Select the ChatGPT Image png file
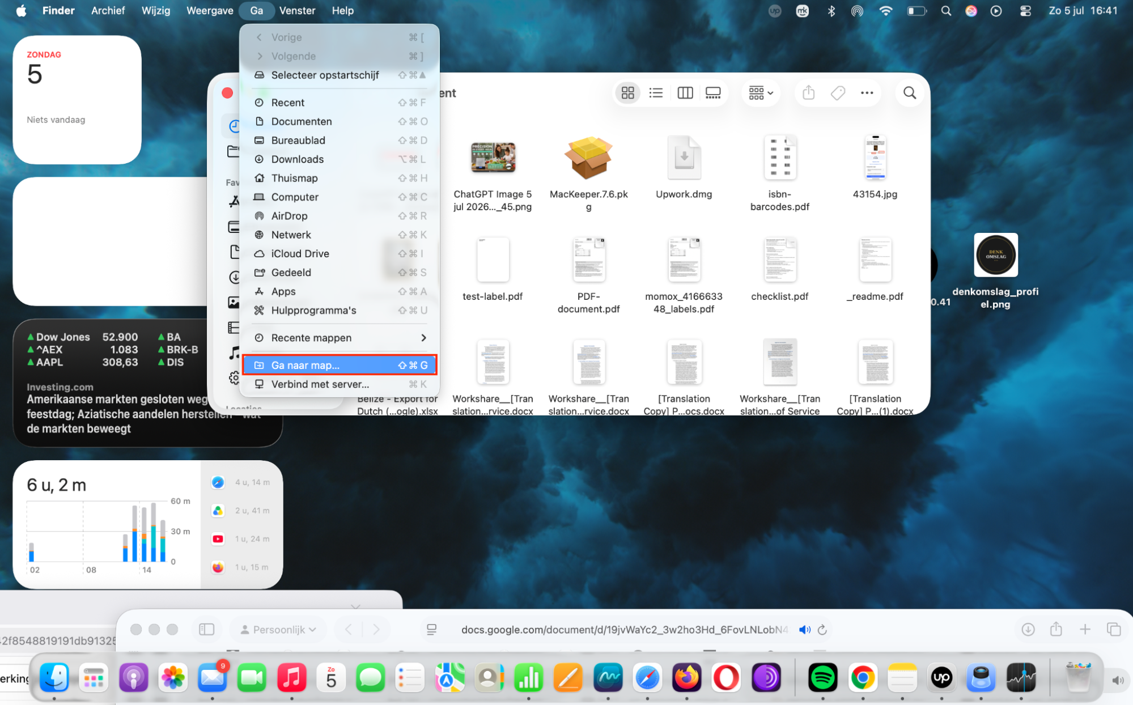The image size is (1133, 705). tap(493, 174)
